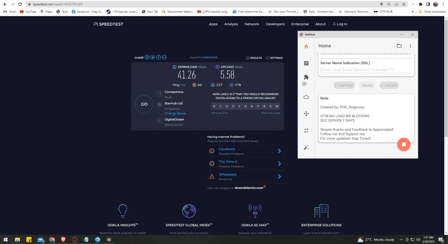
Task: Open the Result ID 14782791229 link
Action: [x=209, y=58]
